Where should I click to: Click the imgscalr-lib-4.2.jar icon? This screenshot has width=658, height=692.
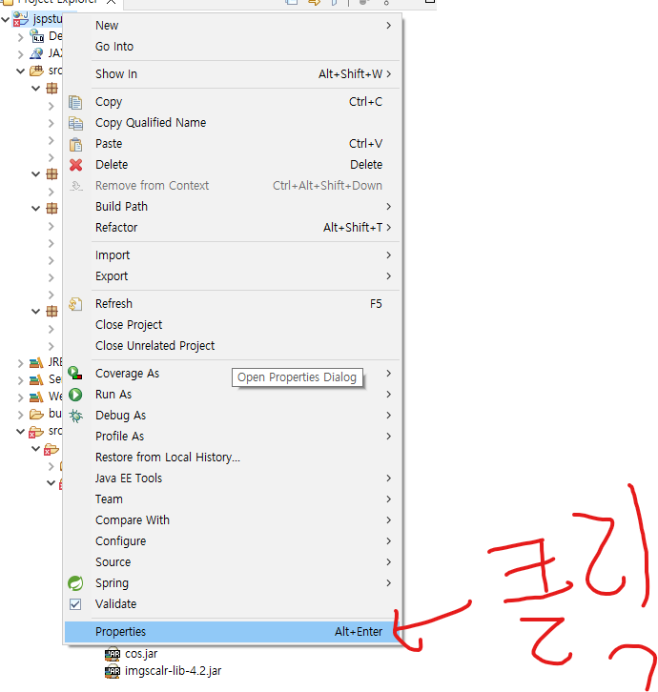point(113,671)
